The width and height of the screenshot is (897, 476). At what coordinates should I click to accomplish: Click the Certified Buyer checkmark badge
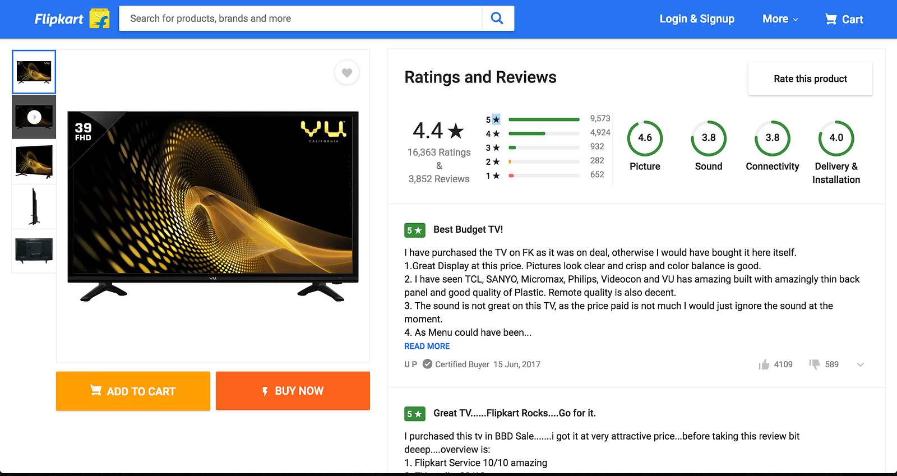(x=427, y=364)
